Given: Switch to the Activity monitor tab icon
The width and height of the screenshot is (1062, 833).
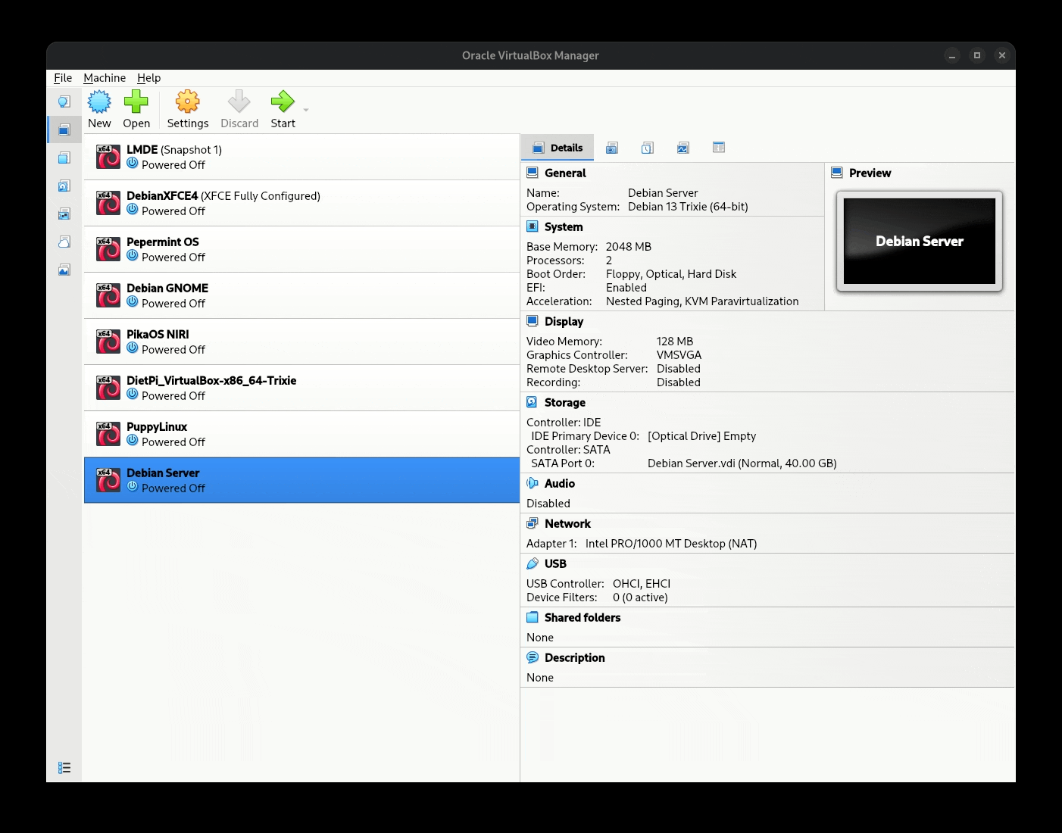Looking at the screenshot, I should [x=683, y=148].
